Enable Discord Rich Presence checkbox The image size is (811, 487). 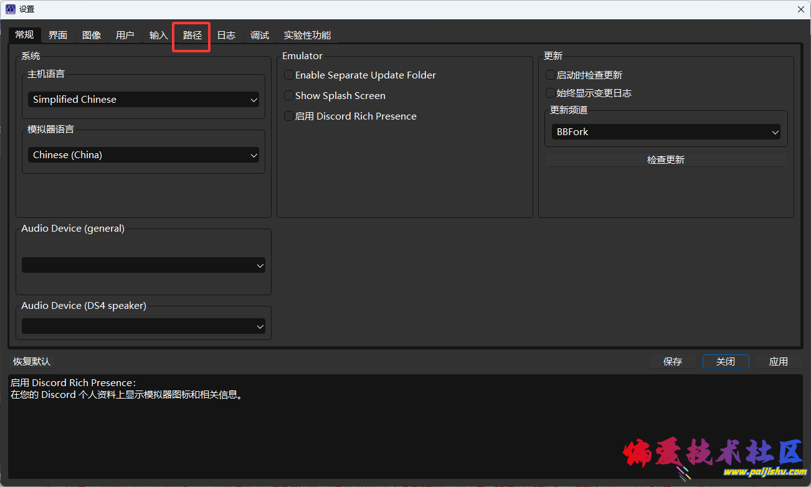click(x=289, y=116)
